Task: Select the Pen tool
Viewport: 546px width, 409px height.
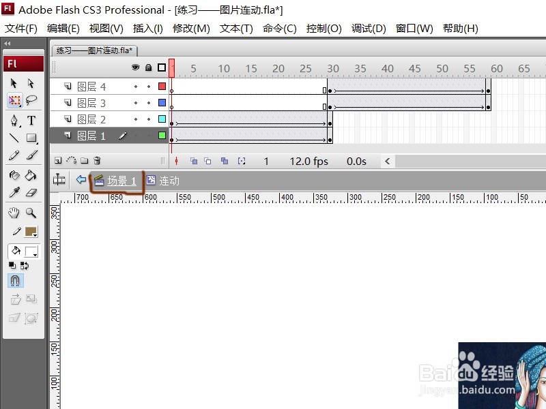Action: (x=14, y=121)
